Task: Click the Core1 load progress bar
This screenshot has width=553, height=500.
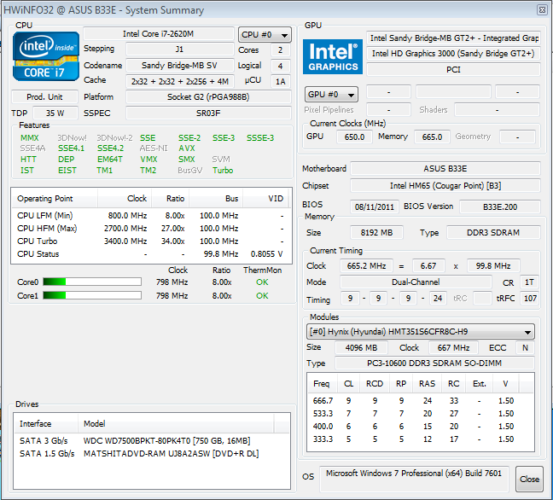Action: click(x=92, y=295)
